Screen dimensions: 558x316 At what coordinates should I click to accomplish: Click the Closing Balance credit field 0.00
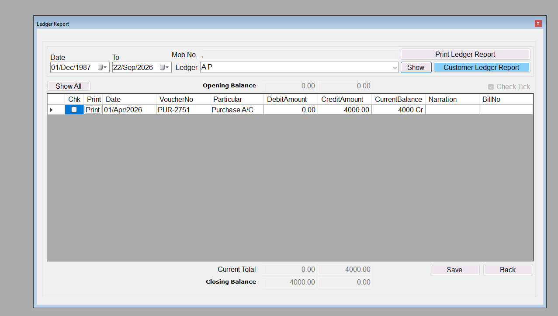tap(345, 282)
